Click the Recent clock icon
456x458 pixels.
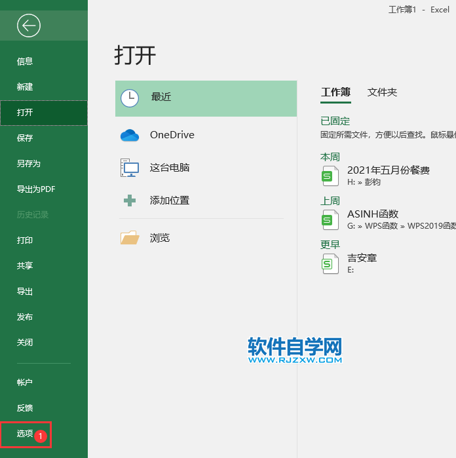click(x=130, y=98)
